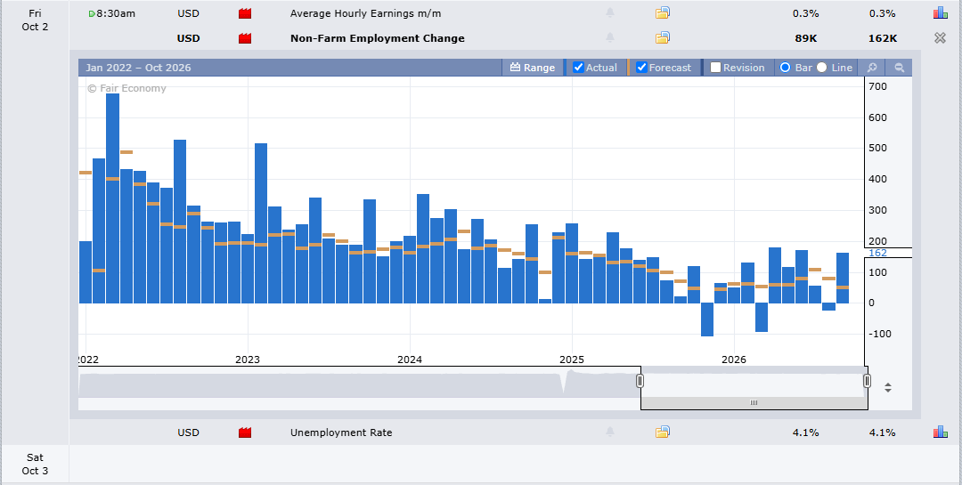Select the Bar chart radio button
Image resolution: width=962 pixels, height=485 pixels.
coord(785,68)
